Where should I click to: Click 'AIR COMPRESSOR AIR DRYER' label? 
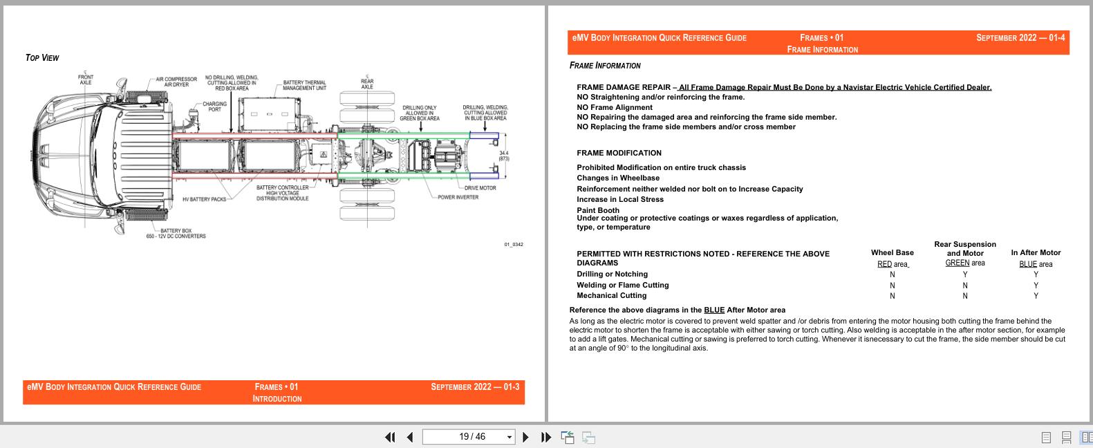(176, 82)
